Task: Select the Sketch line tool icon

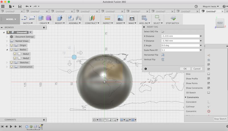Action: click(24, 18)
